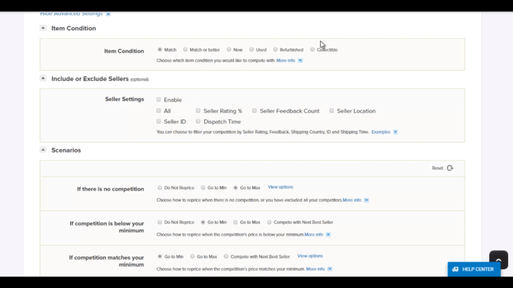The image size is (513, 288).
Task: Open View options for no competition
Action: [280, 187]
